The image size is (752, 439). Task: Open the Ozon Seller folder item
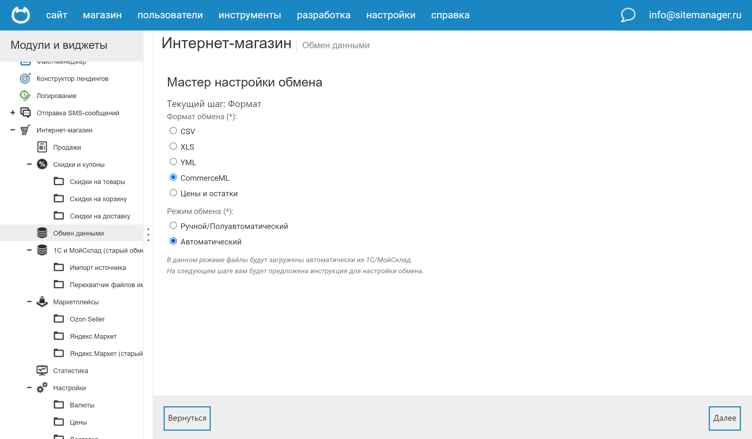(x=87, y=319)
